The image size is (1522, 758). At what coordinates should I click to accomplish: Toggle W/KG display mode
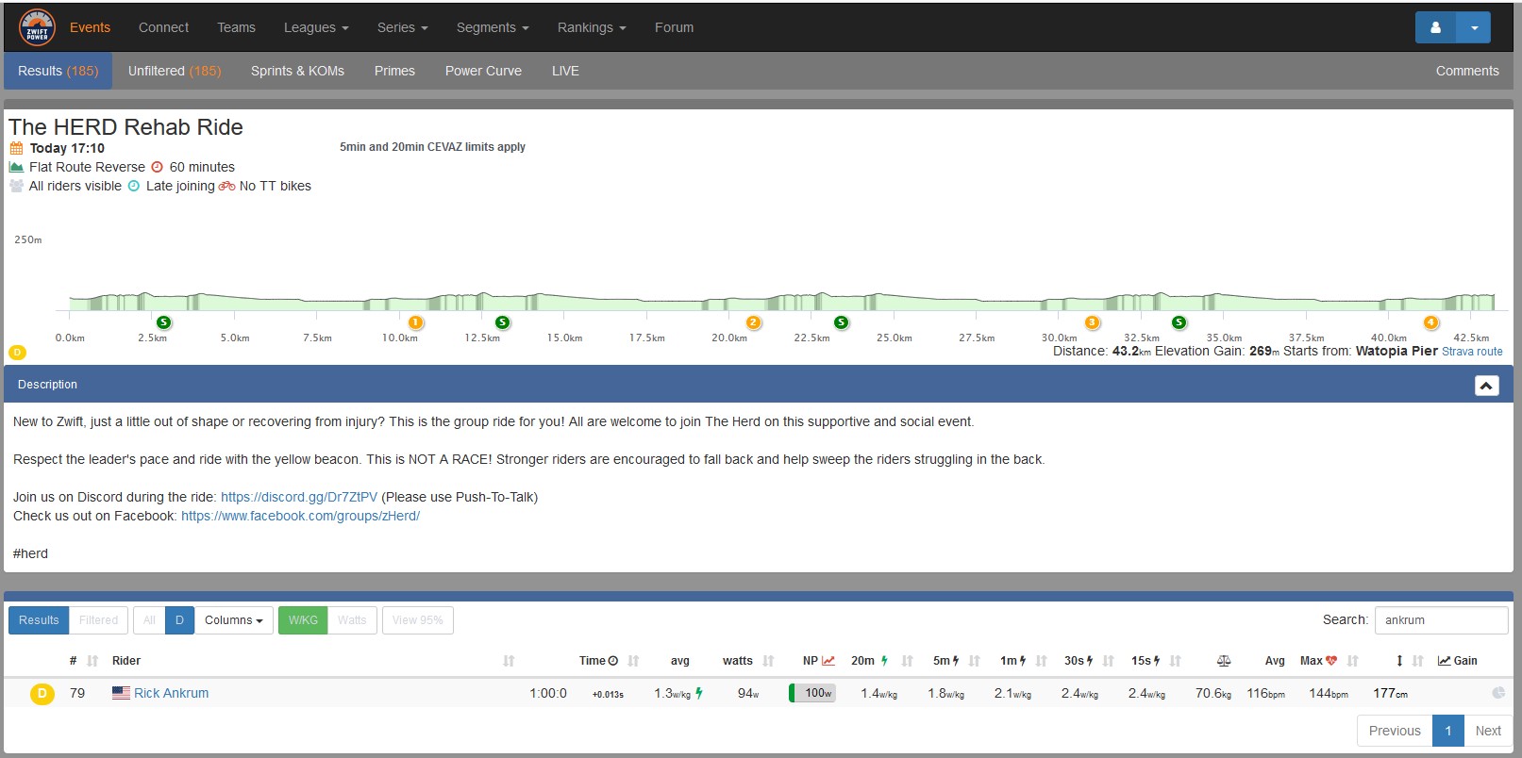pyautogui.click(x=303, y=620)
